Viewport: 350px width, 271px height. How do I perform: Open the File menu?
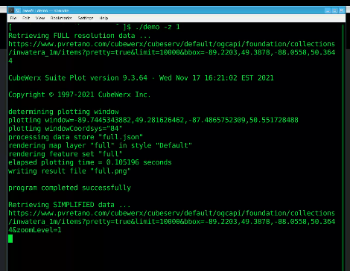point(13,18)
